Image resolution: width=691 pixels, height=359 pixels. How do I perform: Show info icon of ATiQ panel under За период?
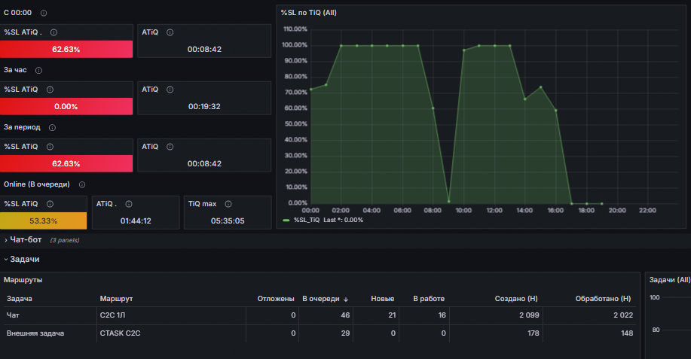click(170, 147)
